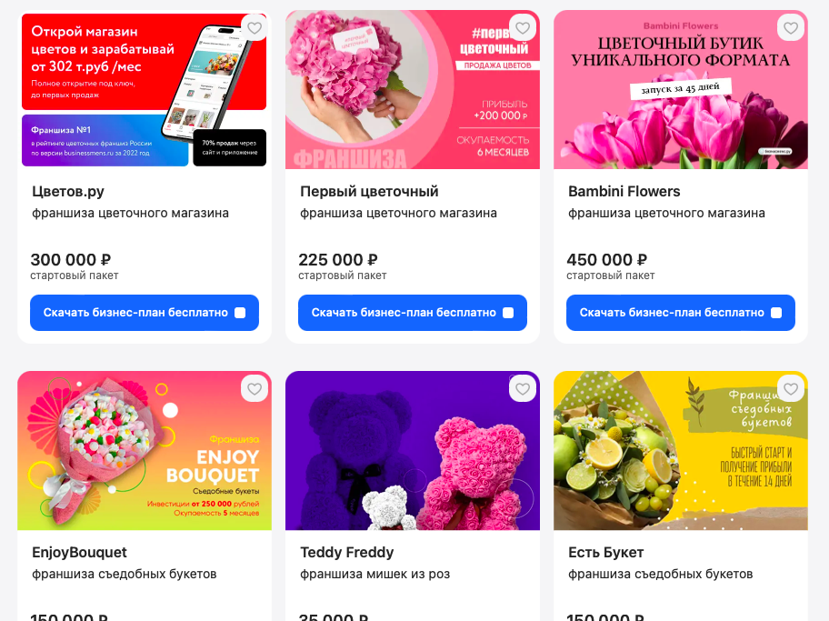
Task: Open the EnjoyBouquet franchise title
Action: 79,553
